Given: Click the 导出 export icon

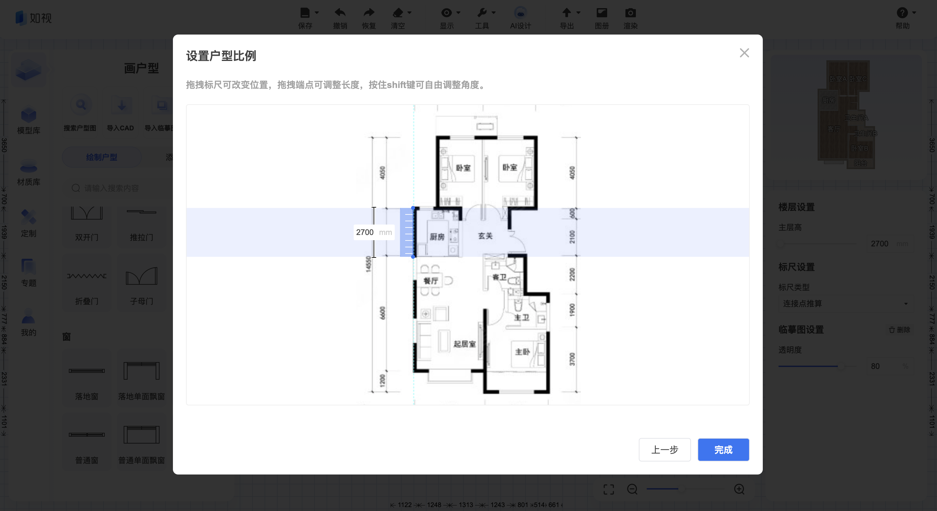Looking at the screenshot, I should [x=566, y=13].
